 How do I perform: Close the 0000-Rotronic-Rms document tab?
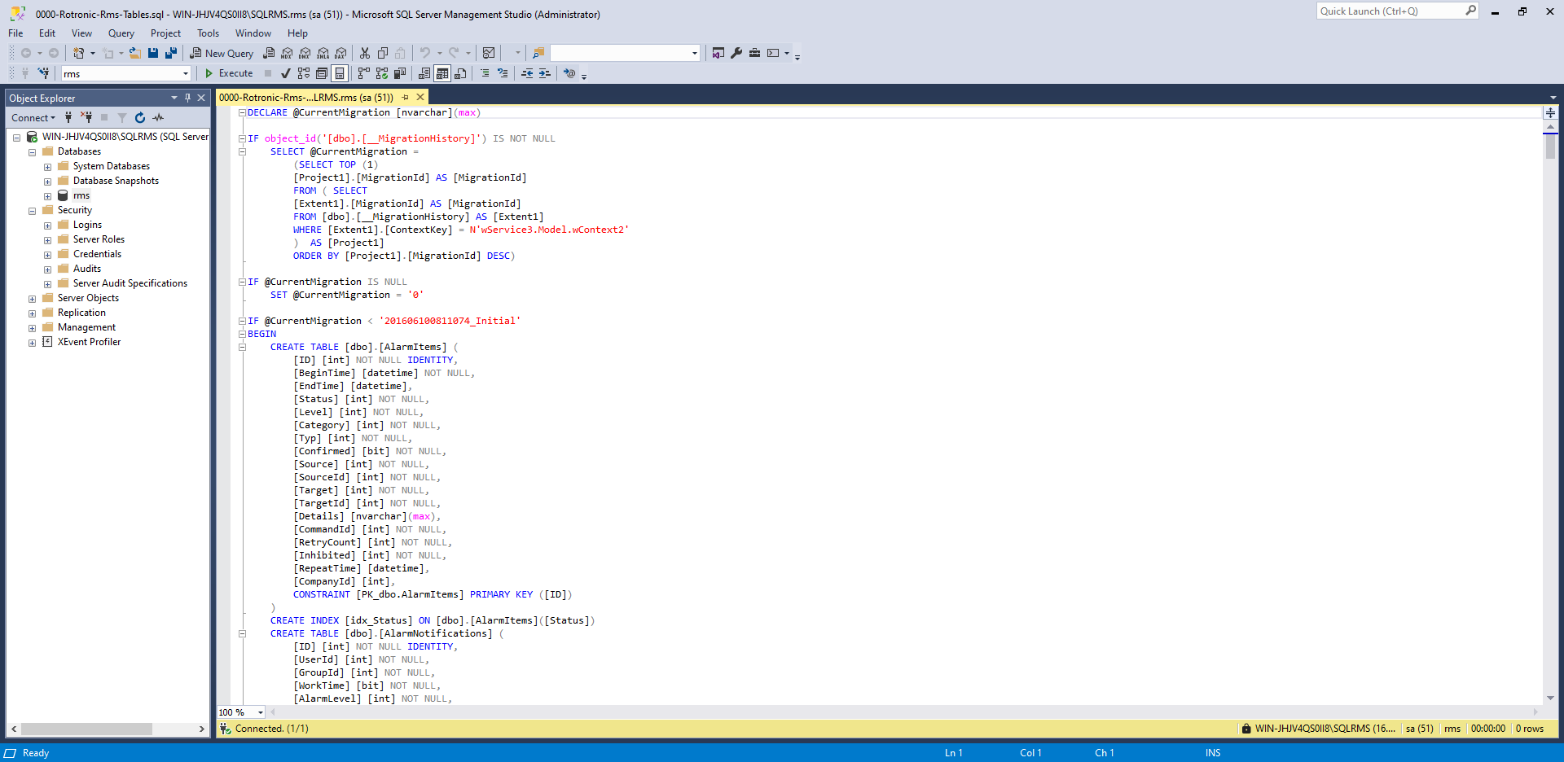point(421,97)
